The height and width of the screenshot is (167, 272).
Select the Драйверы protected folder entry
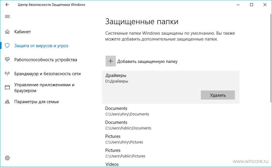(171, 87)
